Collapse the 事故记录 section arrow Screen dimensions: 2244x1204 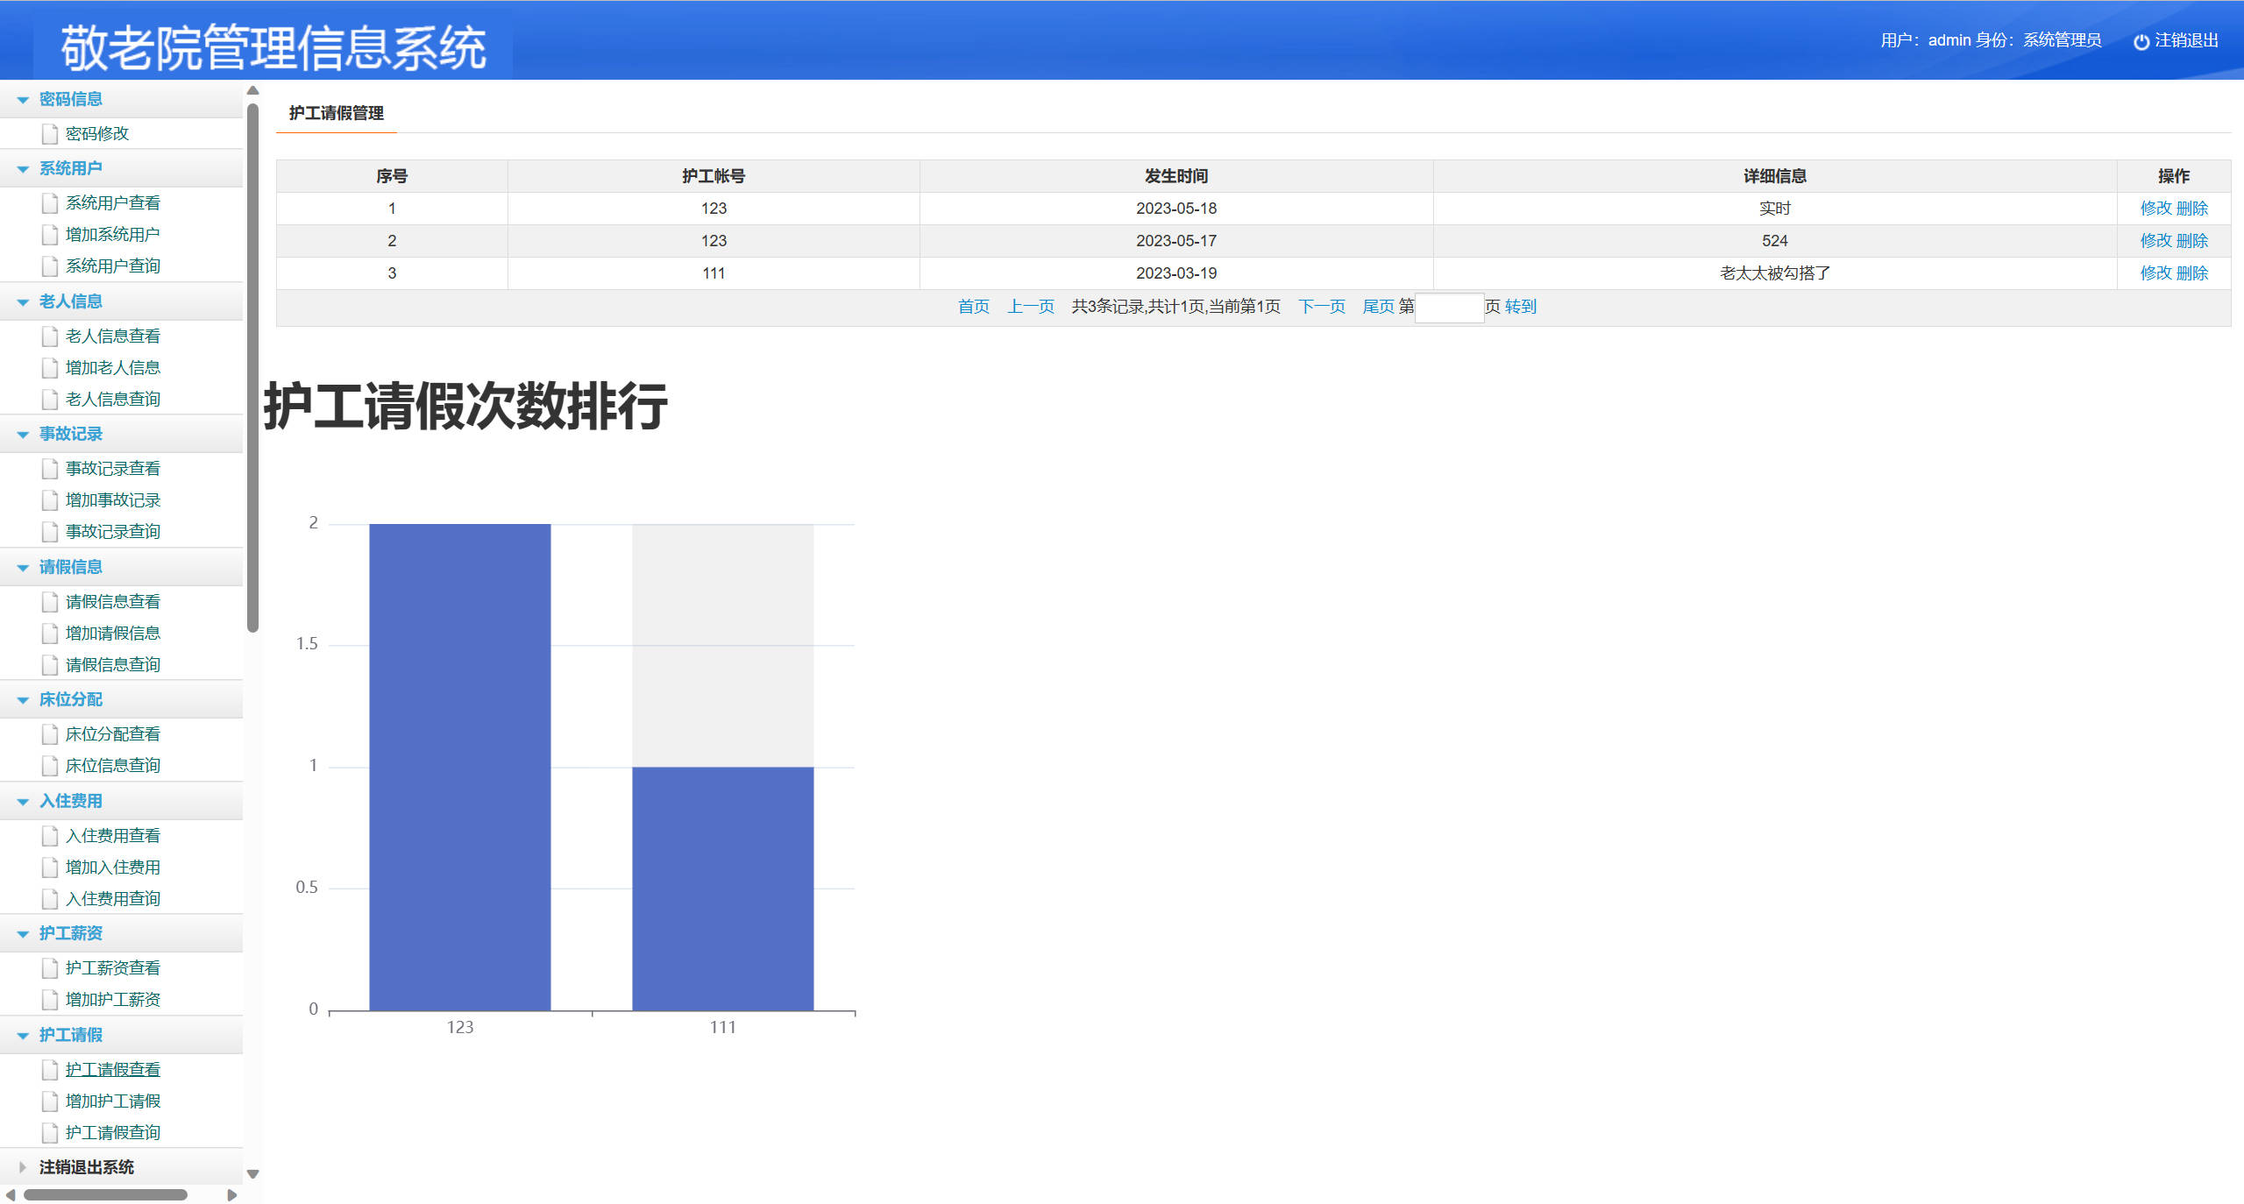[x=23, y=435]
